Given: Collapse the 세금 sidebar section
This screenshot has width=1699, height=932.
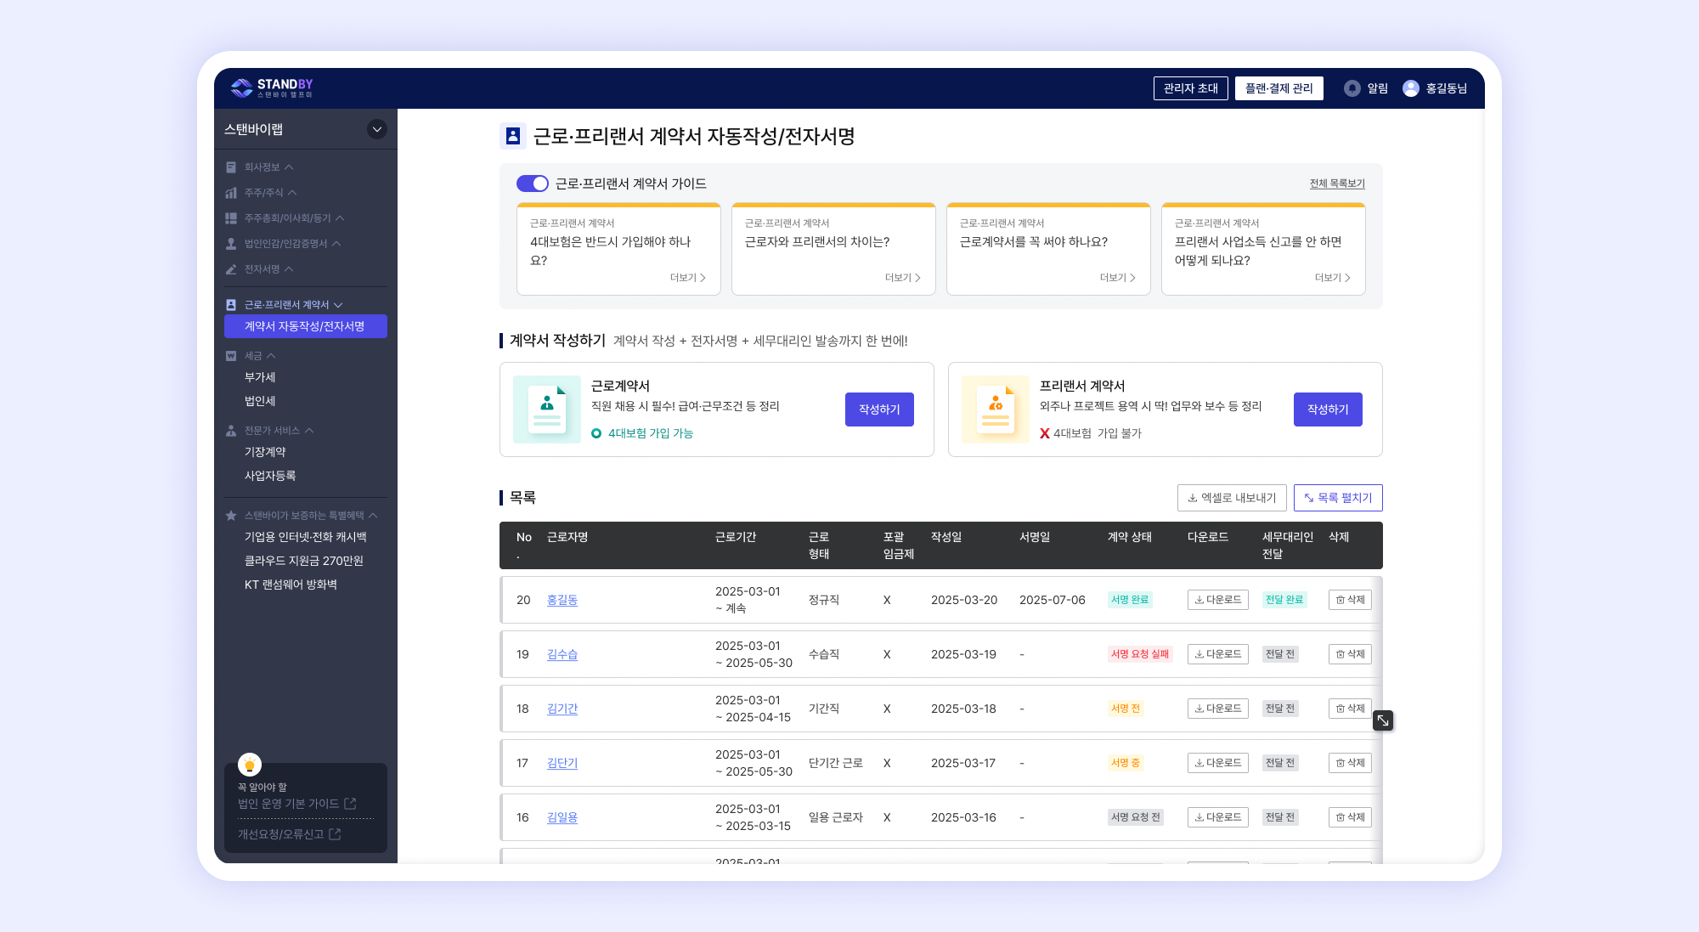Looking at the screenshot, I should pyautogui.click(x=253, y=356).
